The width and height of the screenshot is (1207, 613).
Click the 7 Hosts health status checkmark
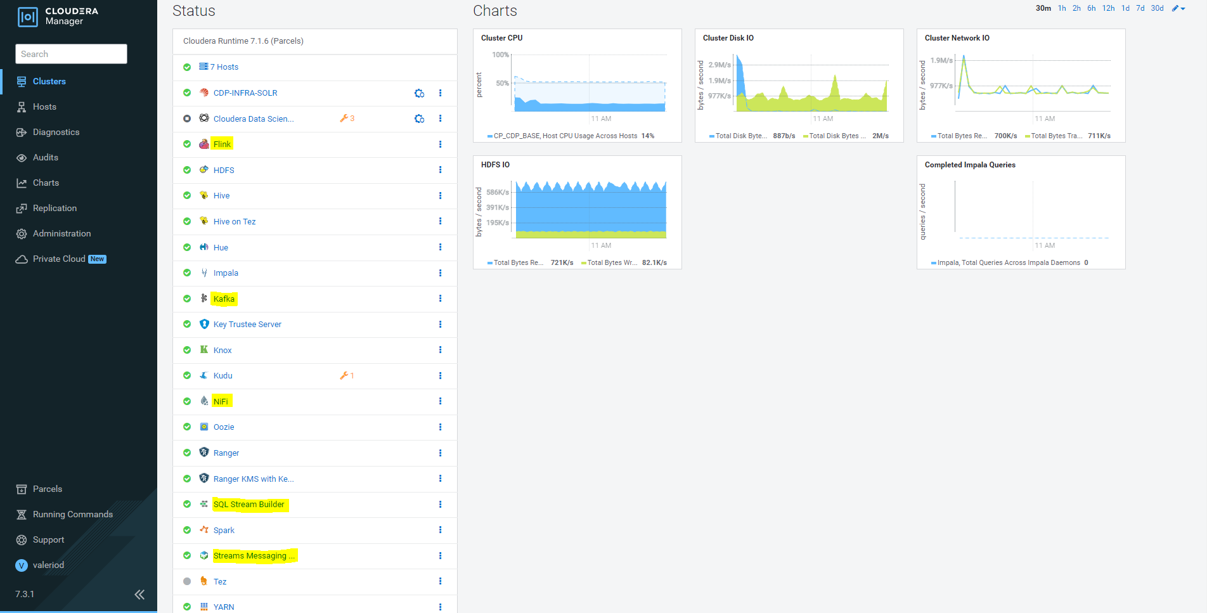point(187,67)
